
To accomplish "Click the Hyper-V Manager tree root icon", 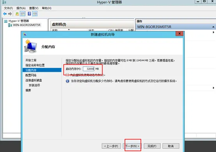I will [x=5, y=21].
